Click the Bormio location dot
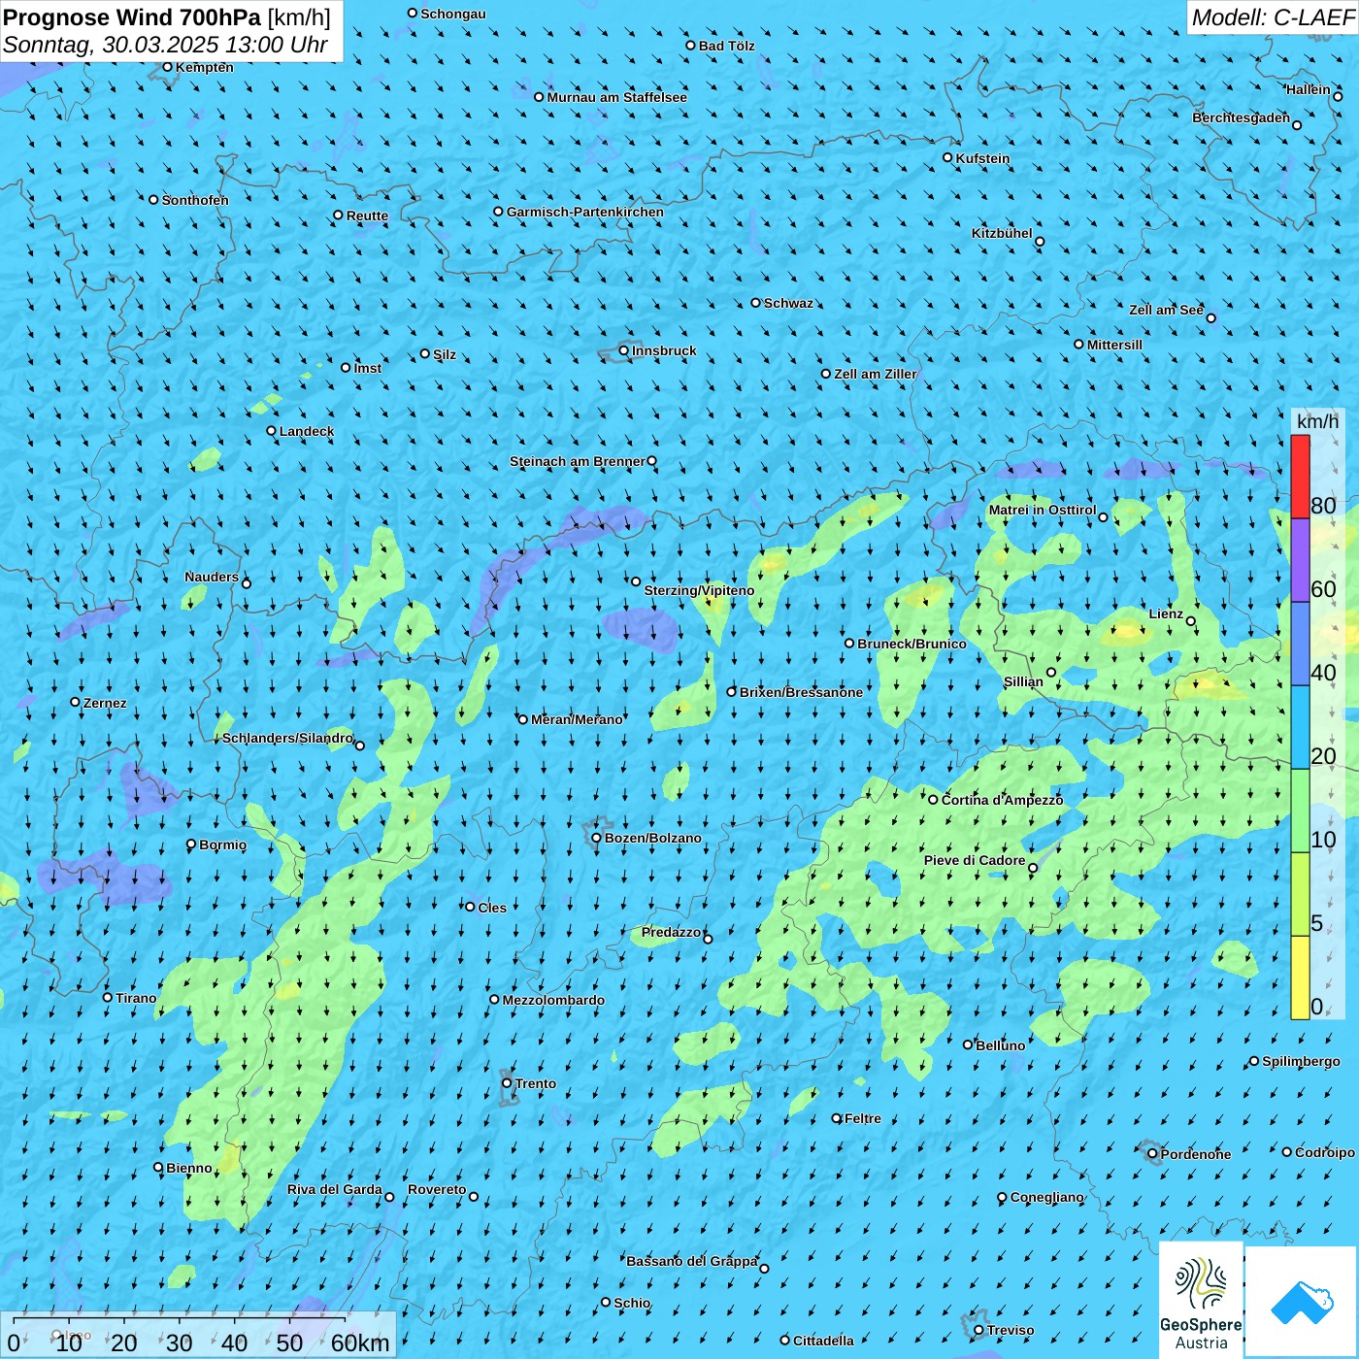The width and height of the screenshot is (1359, 1359). [191, 845]
